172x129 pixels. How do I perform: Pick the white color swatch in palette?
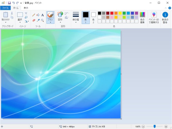[x=99, y=17]
